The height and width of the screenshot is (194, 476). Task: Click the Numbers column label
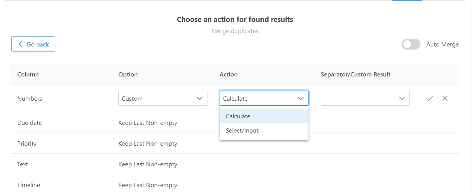[x=30, y=98]
